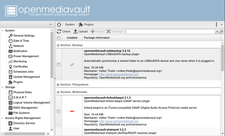Open Date & Time clock icon
Viewport: 225px width, 136px height.
pos(11,41)
